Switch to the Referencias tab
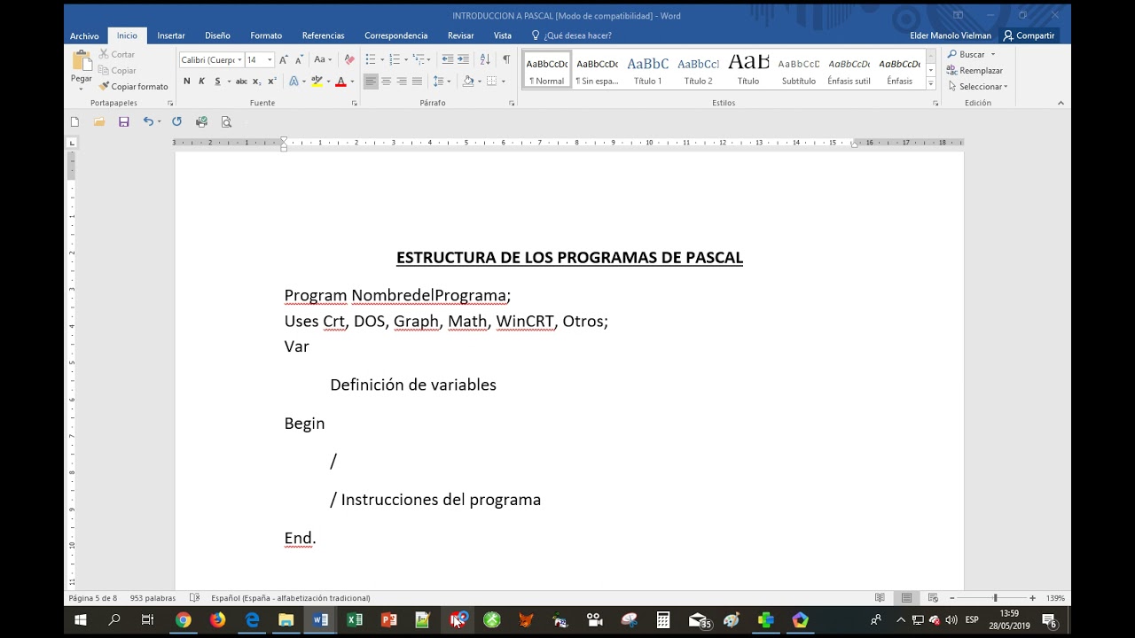Viewport: 1135px width, 638px height. [x=323, y=36]
